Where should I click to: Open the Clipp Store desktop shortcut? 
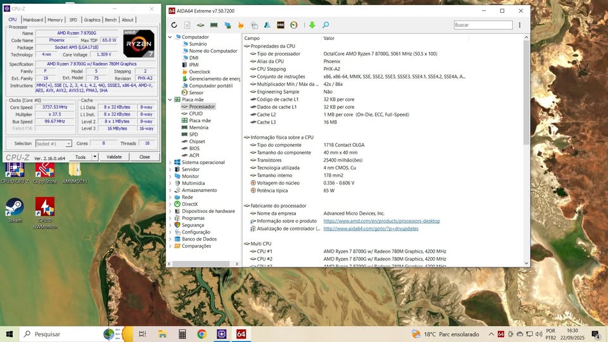(44, 173)
